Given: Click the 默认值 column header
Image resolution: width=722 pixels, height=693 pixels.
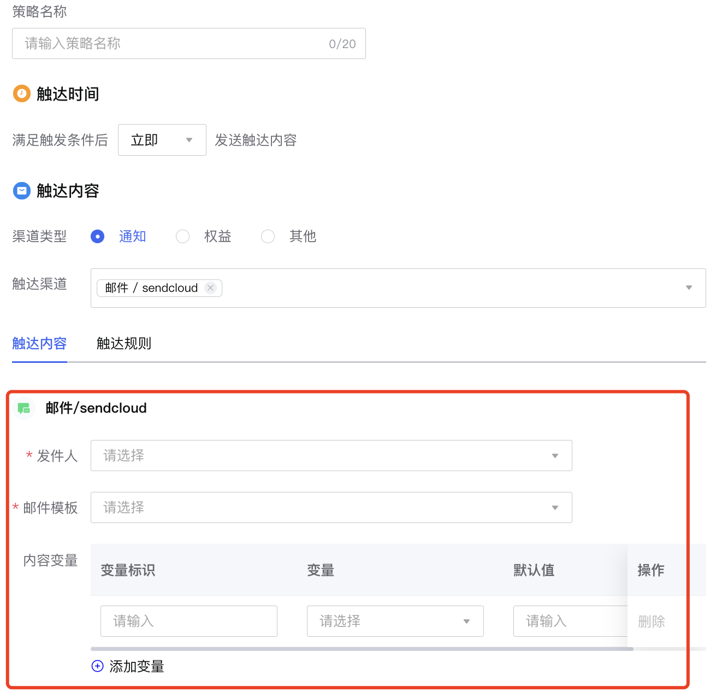Looking at the screenshot, I should point(534,570).
